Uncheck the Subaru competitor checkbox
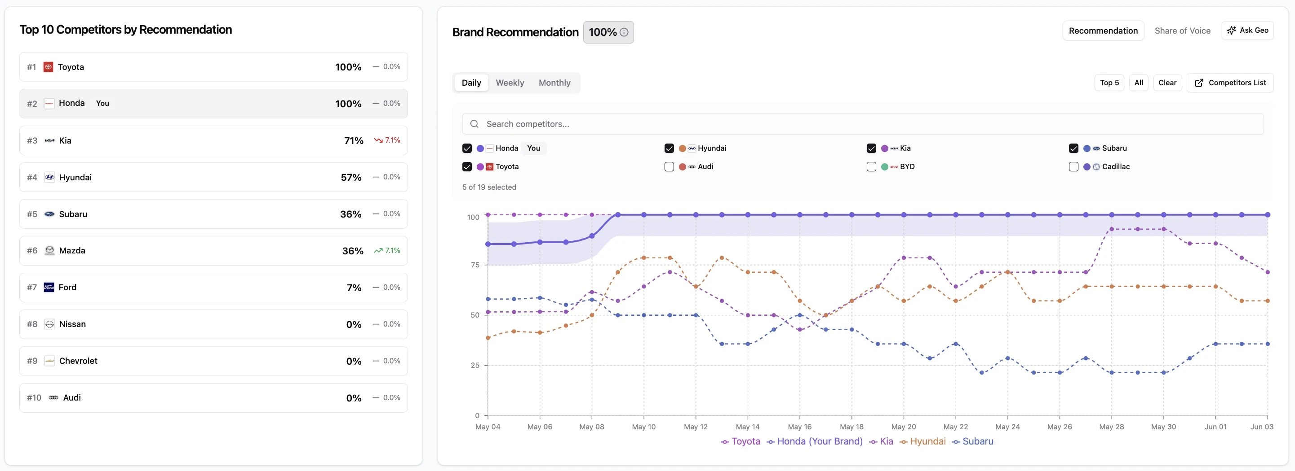1295x471 pixels. pyautogui.click(x=1073, y=148)
